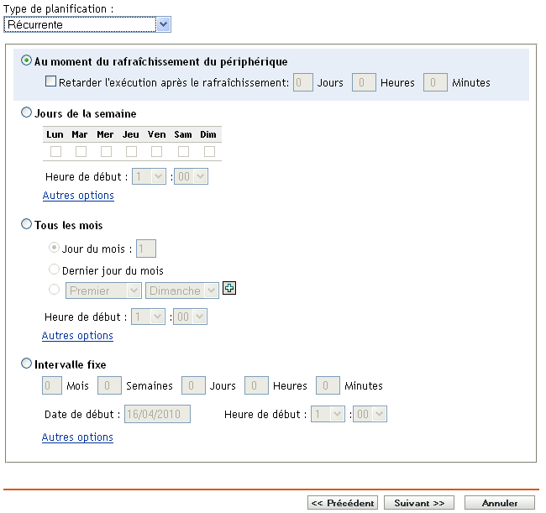
Task: Tick the Mar weekday checkbox
Action: pos(81,151)
